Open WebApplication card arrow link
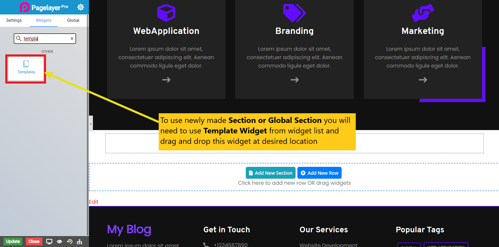 coord(166,80)
